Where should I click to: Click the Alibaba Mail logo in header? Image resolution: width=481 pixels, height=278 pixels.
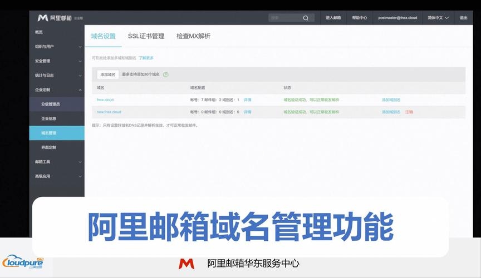coord(60,18)
